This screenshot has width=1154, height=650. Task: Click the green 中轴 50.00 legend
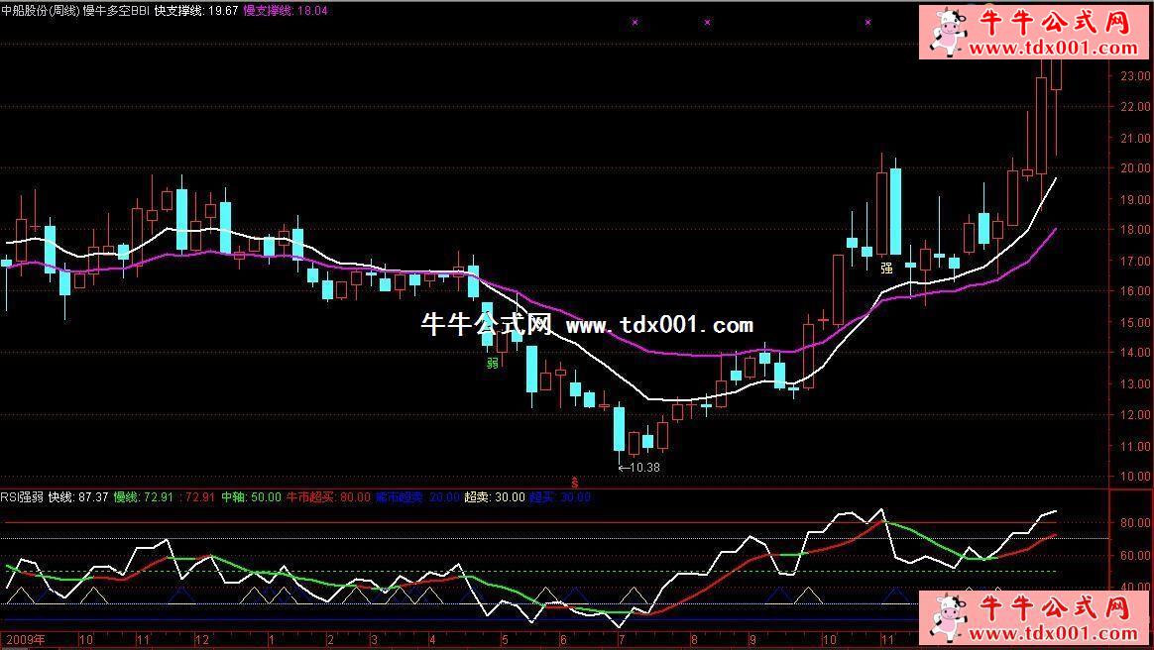pyautogui.click(x=251, y=496)
